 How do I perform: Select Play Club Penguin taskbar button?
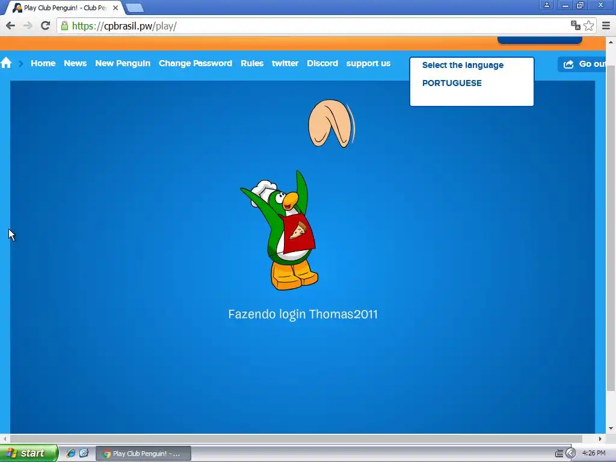[x=143, y=454]
